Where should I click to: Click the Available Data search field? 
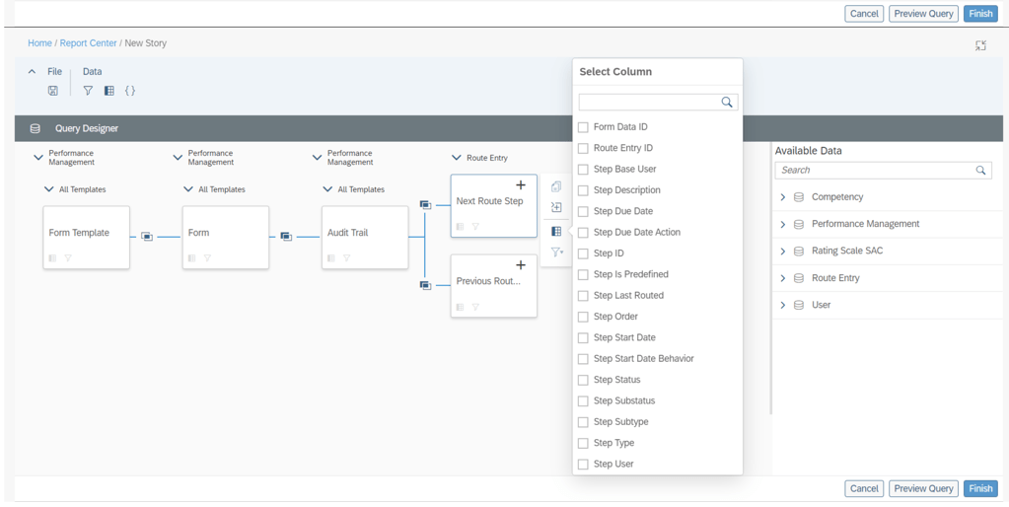tap(873, 171)
